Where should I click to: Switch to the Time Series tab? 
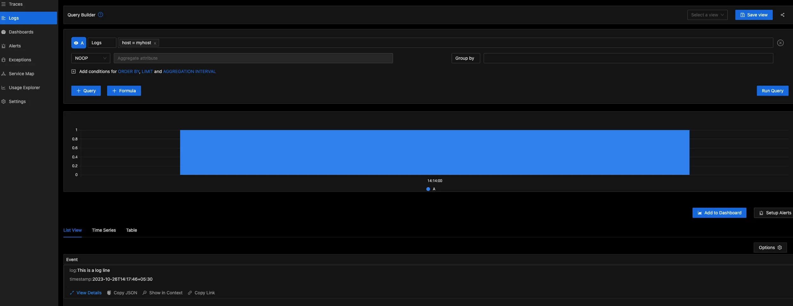pyautogui.click(x=104, y=230)
